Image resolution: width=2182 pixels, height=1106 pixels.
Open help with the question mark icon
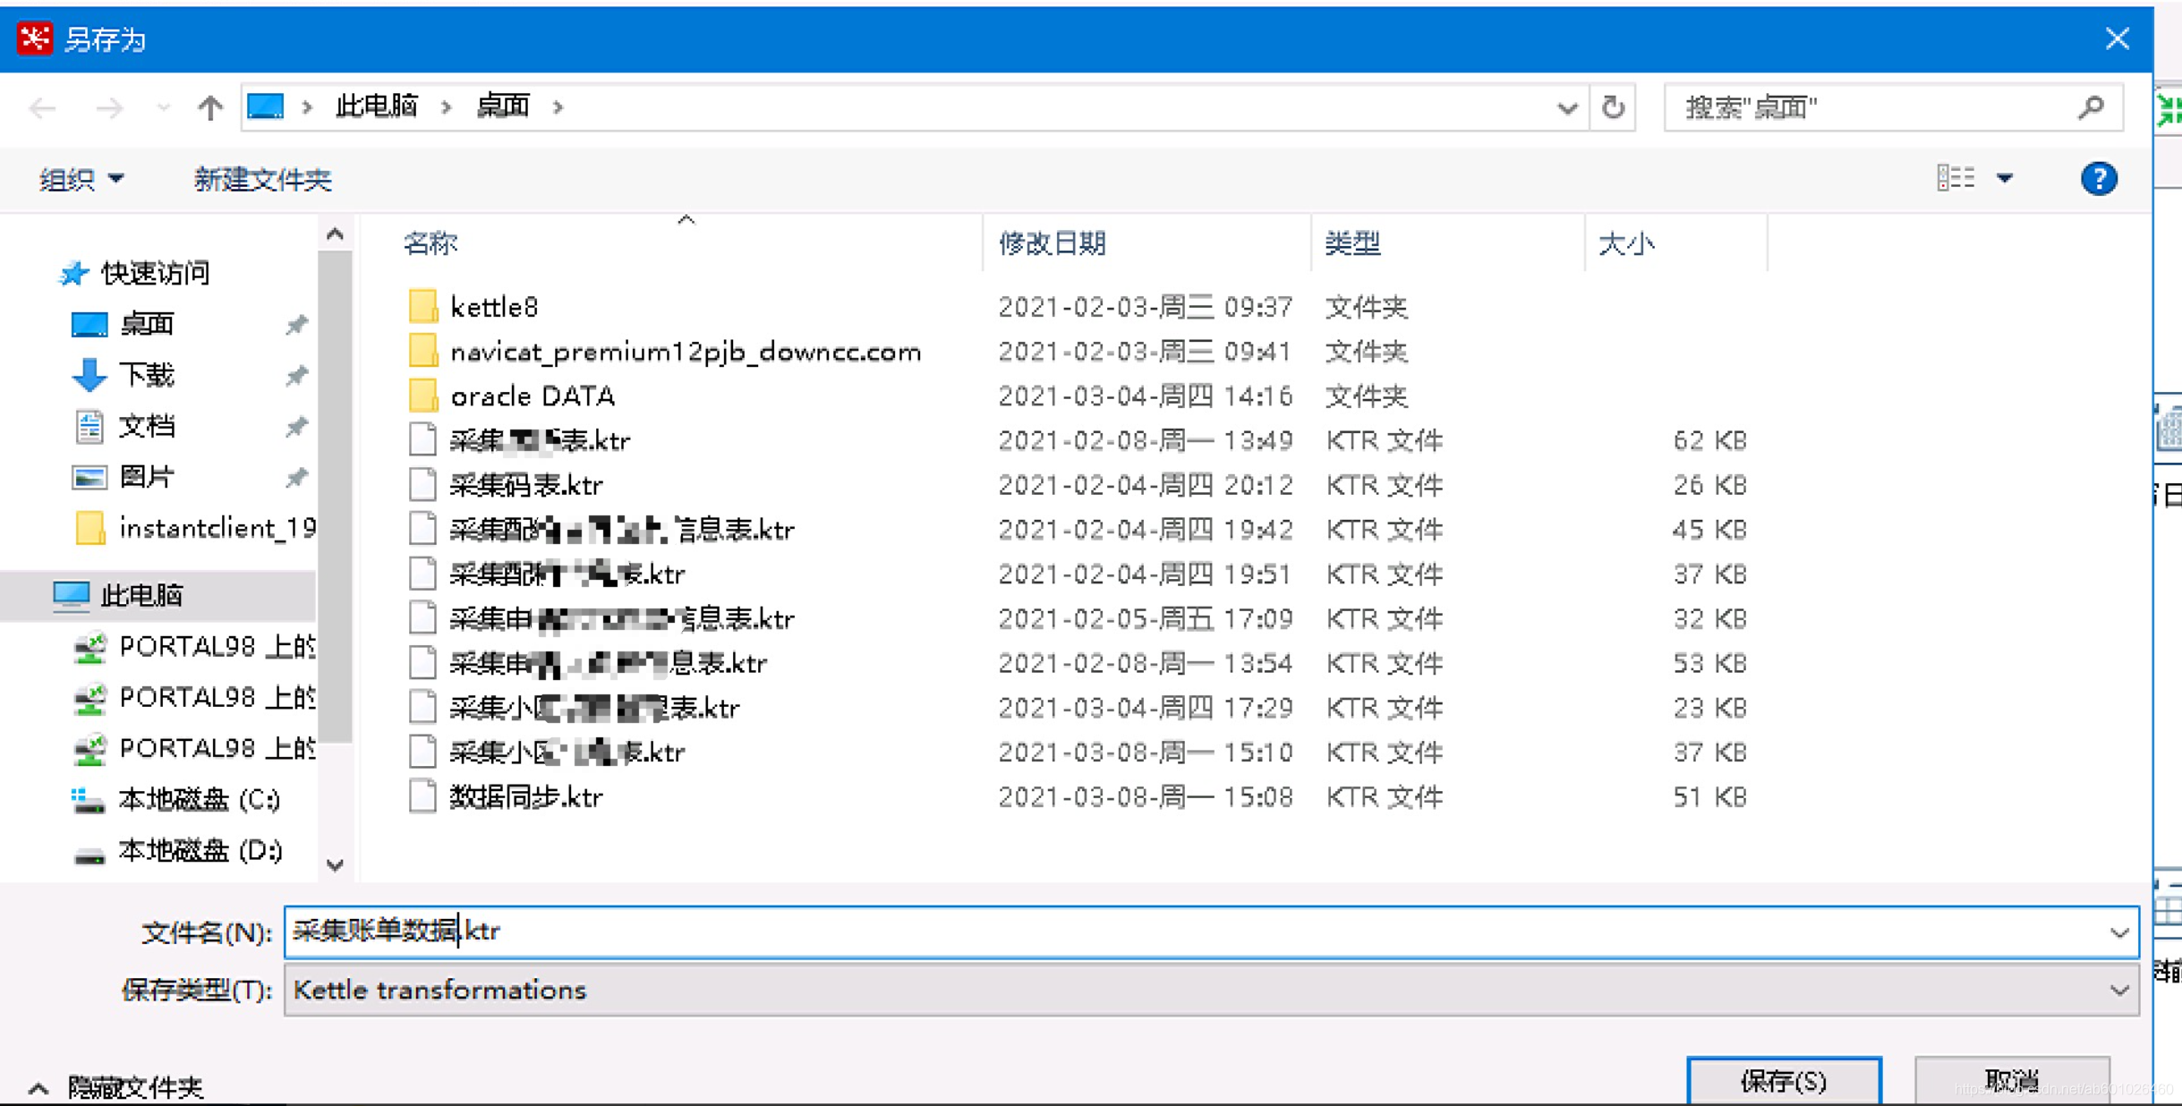click(2099, 179)
